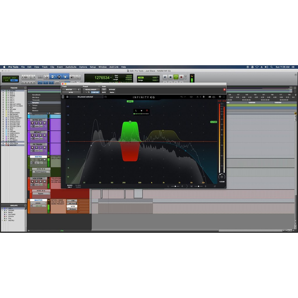
Task: Select EQ state A
Action: coord(198,97)
